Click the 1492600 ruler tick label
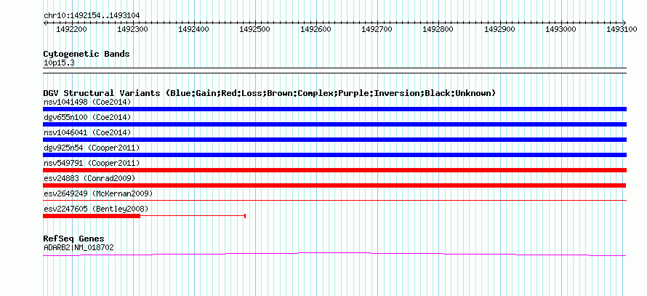 point(316,30)
